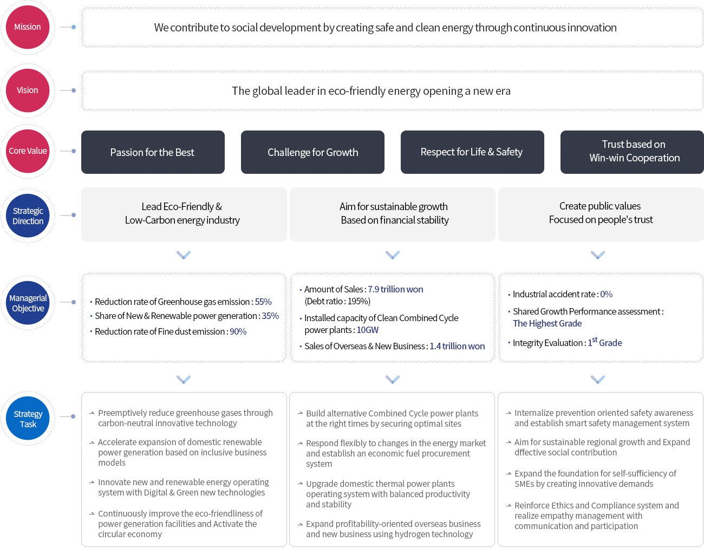This screenshot has height=554, width=704.
Task: Click The Highest Grade blue text
Action: (547, 323)
